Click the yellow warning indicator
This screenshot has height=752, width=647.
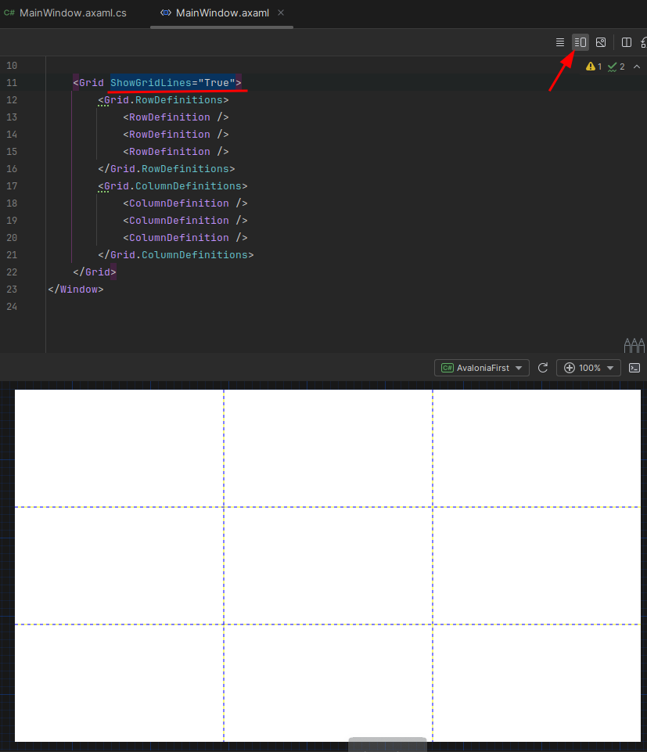594,67
